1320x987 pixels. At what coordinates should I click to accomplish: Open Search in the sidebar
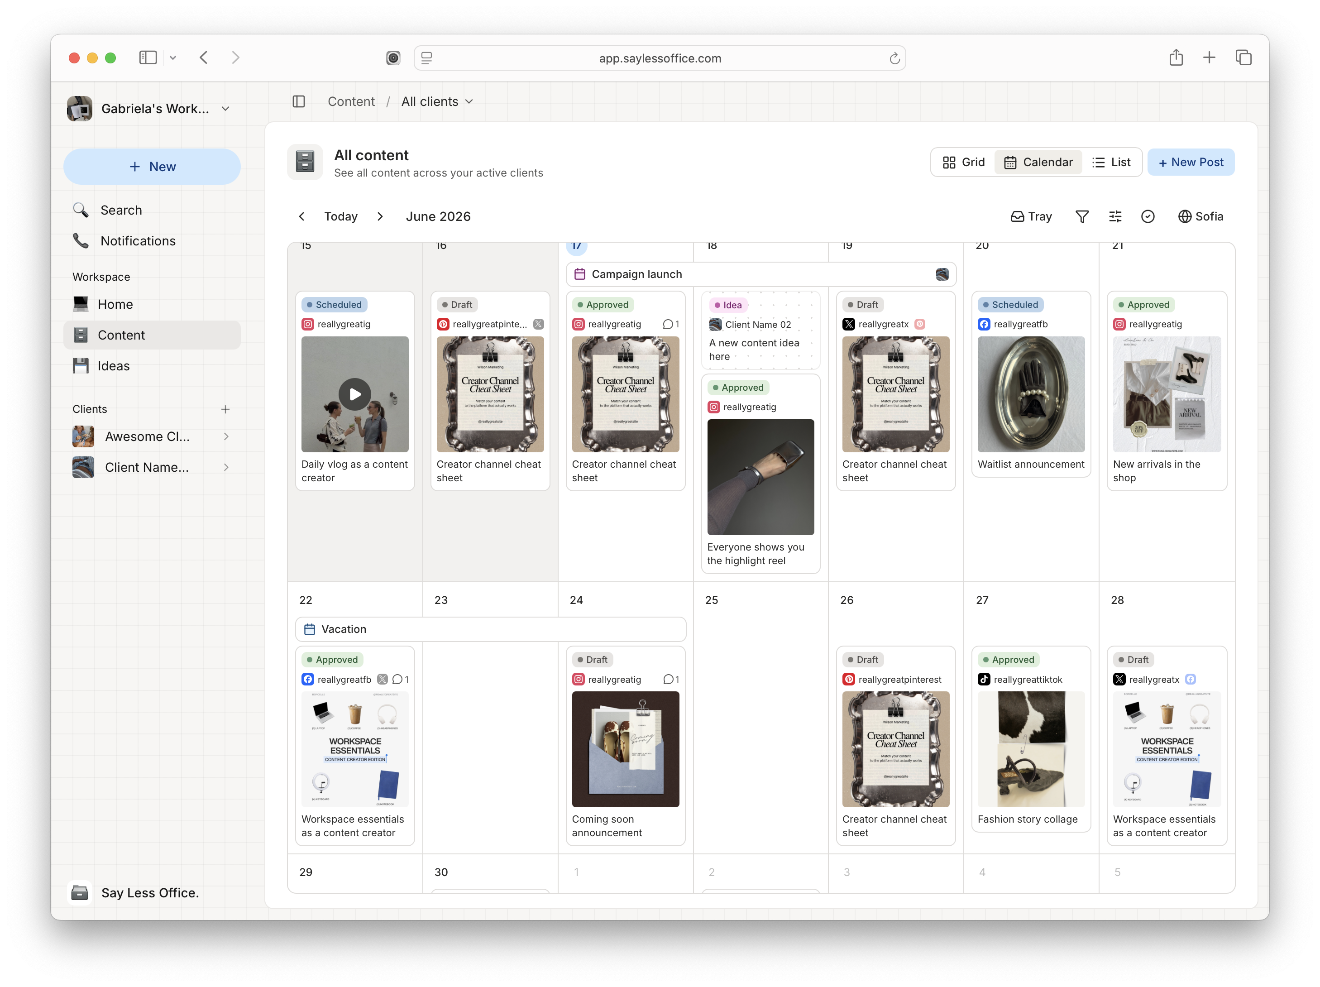(152, 210)
